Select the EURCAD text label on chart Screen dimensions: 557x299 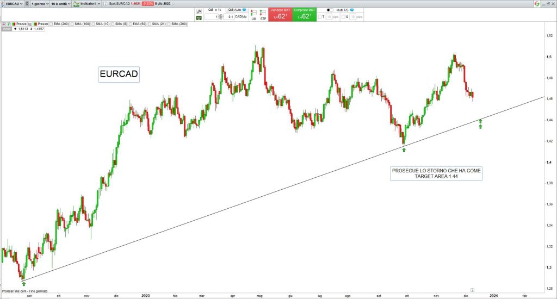119,74
